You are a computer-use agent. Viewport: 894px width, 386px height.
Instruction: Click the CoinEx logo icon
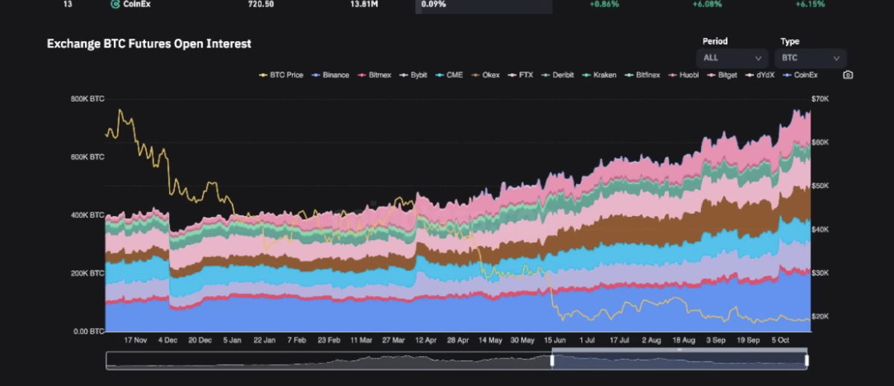click(x=115, y=4)
